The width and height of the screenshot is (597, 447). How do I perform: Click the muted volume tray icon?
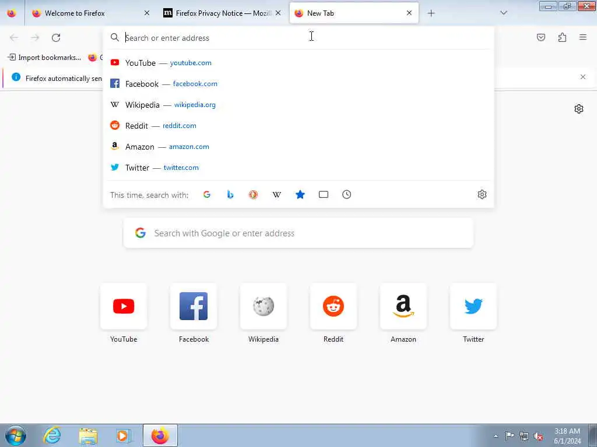pos(538,436)
